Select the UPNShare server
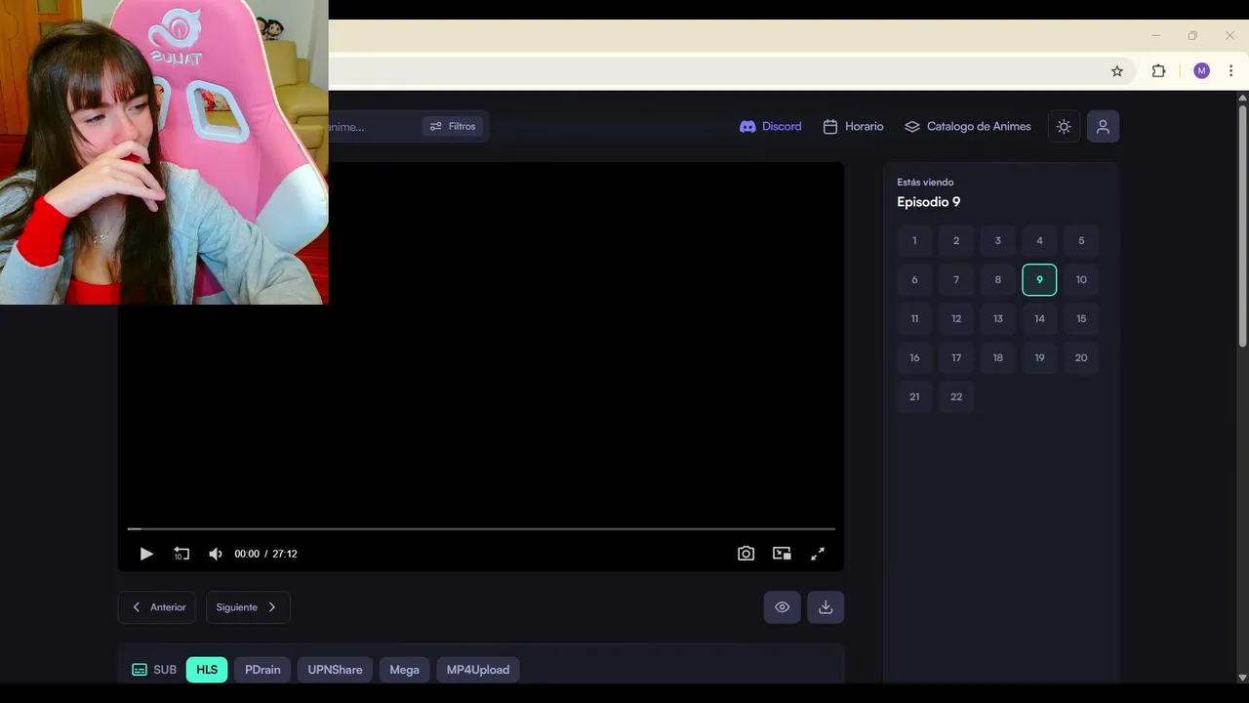This screenshot has height=703, width=1249. [335, 670]
